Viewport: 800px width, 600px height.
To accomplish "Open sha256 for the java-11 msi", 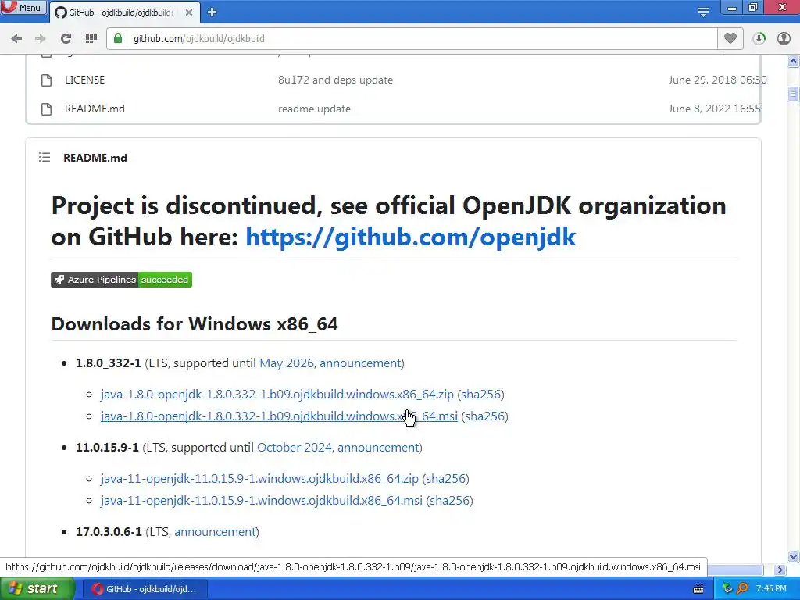I will tap(449, 501).
